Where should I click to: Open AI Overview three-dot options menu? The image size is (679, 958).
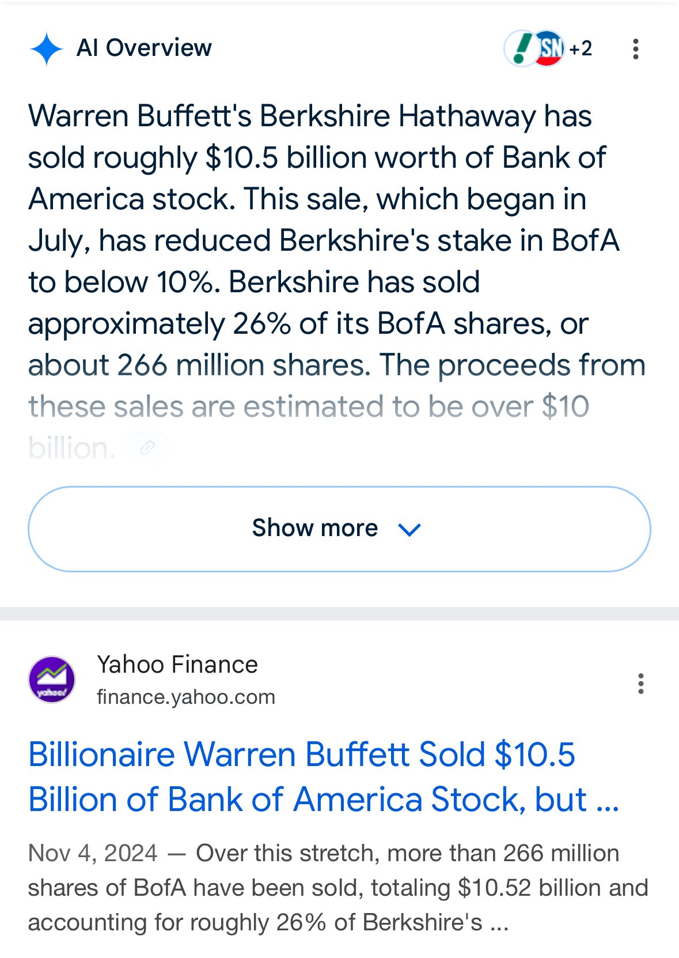(636, 49)
